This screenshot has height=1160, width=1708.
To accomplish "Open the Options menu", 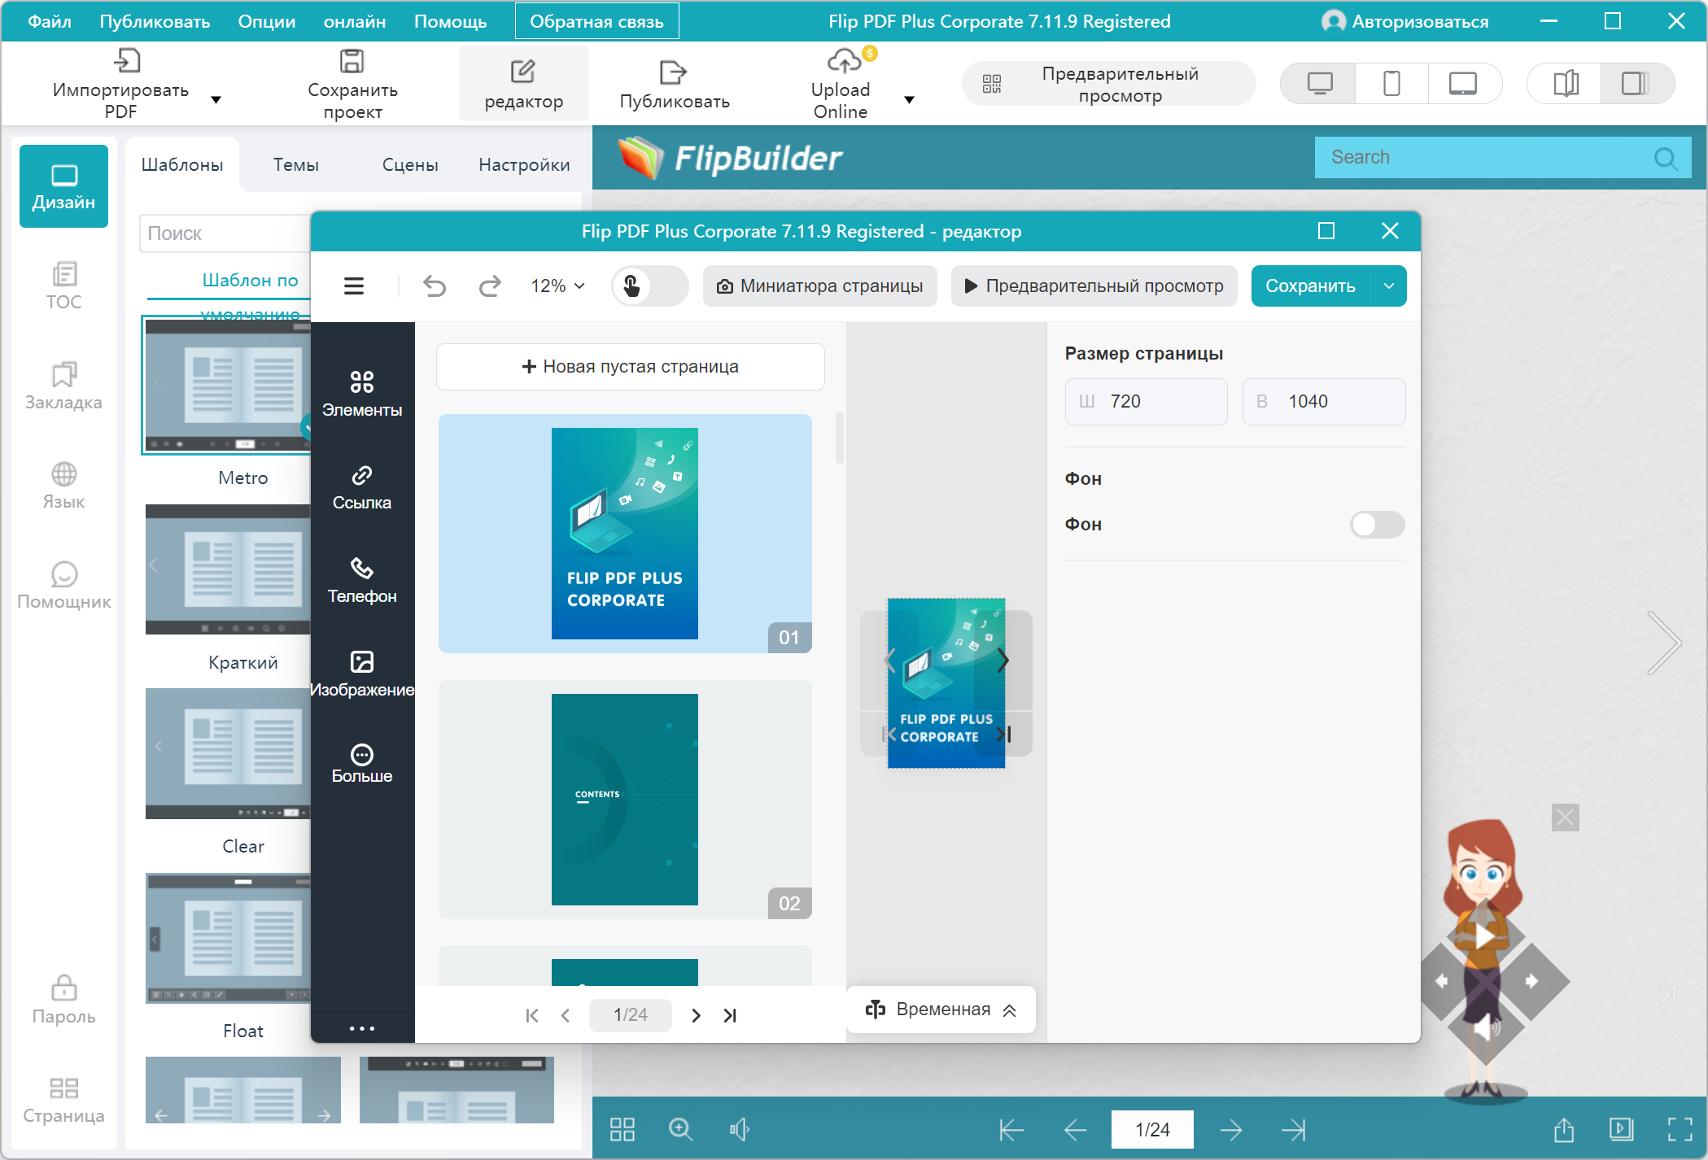I will tap(266, 22).
